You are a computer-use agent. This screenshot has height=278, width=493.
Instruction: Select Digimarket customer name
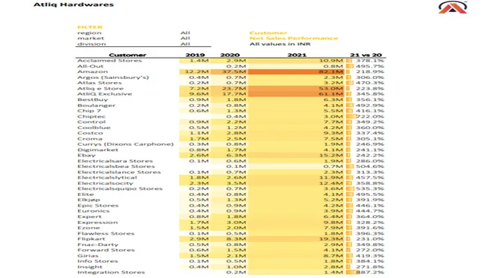click(98, 150)
